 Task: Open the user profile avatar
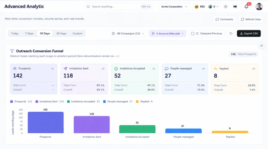[x=259, y=6]
